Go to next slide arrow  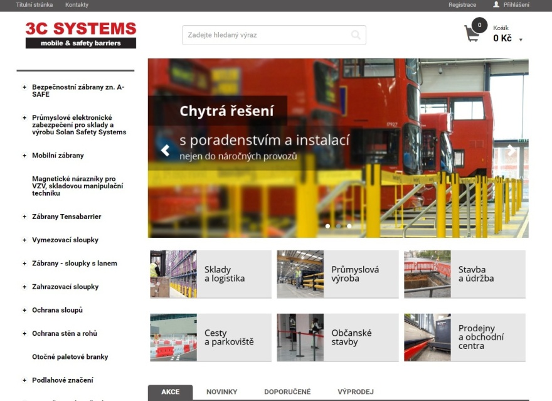(511, 151)
